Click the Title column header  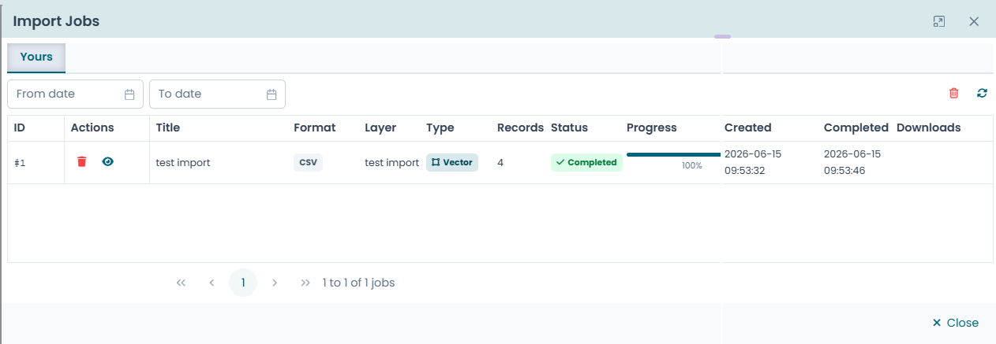[168, 128]
